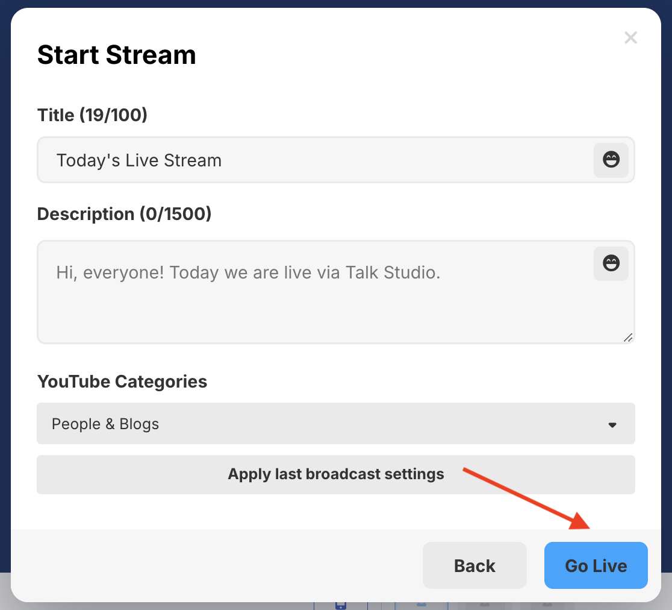Click the dropdown chevron next to People & Blogs
The height and width of the screenshot is (610, 672).
[x=612, y=424]
